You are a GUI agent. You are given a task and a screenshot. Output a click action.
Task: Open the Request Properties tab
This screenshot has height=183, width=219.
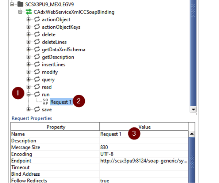32,118
